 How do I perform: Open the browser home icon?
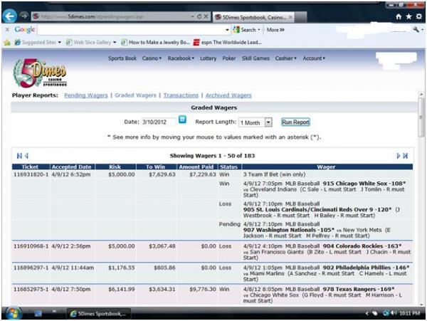click(399, 16)
